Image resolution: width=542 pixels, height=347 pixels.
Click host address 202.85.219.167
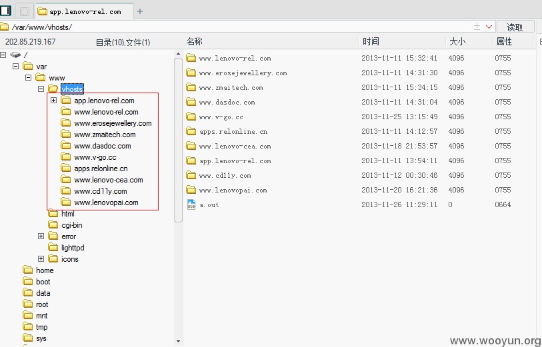click(31, 42)
